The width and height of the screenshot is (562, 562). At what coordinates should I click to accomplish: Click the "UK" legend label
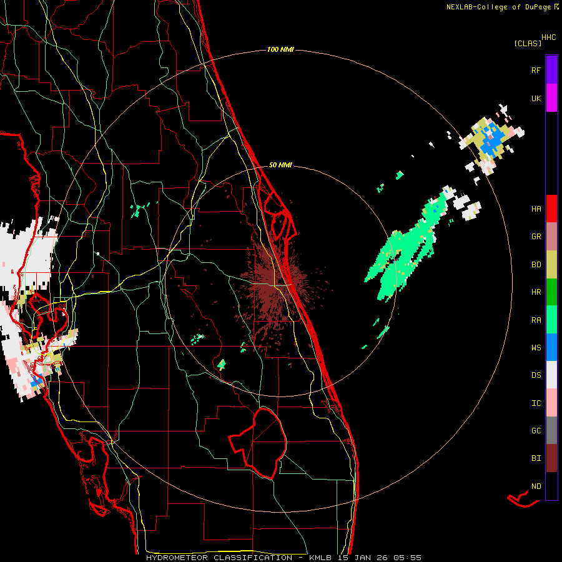[536, 98]
